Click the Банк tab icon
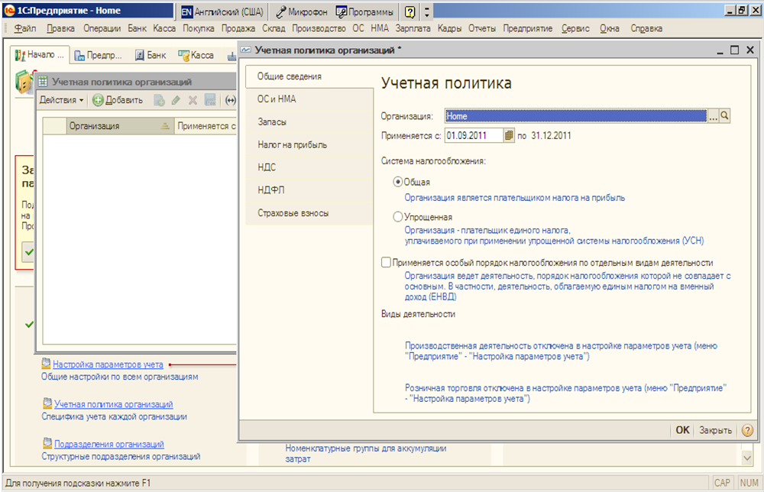Image resolution: width=764 pixels, height=492 pixels. (x=140, y=56)
